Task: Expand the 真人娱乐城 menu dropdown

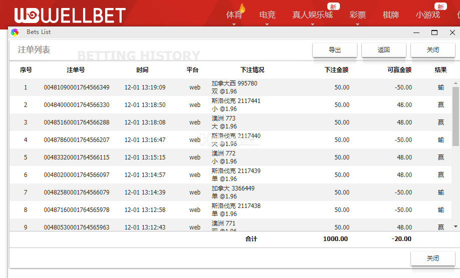Action: [x=312, y=23]
